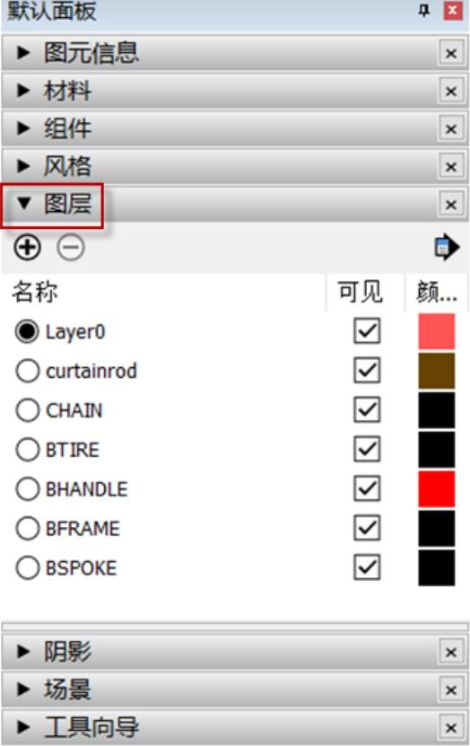
Task: Uncheck visibility for curtainrod layer
Action: [367, 370]
